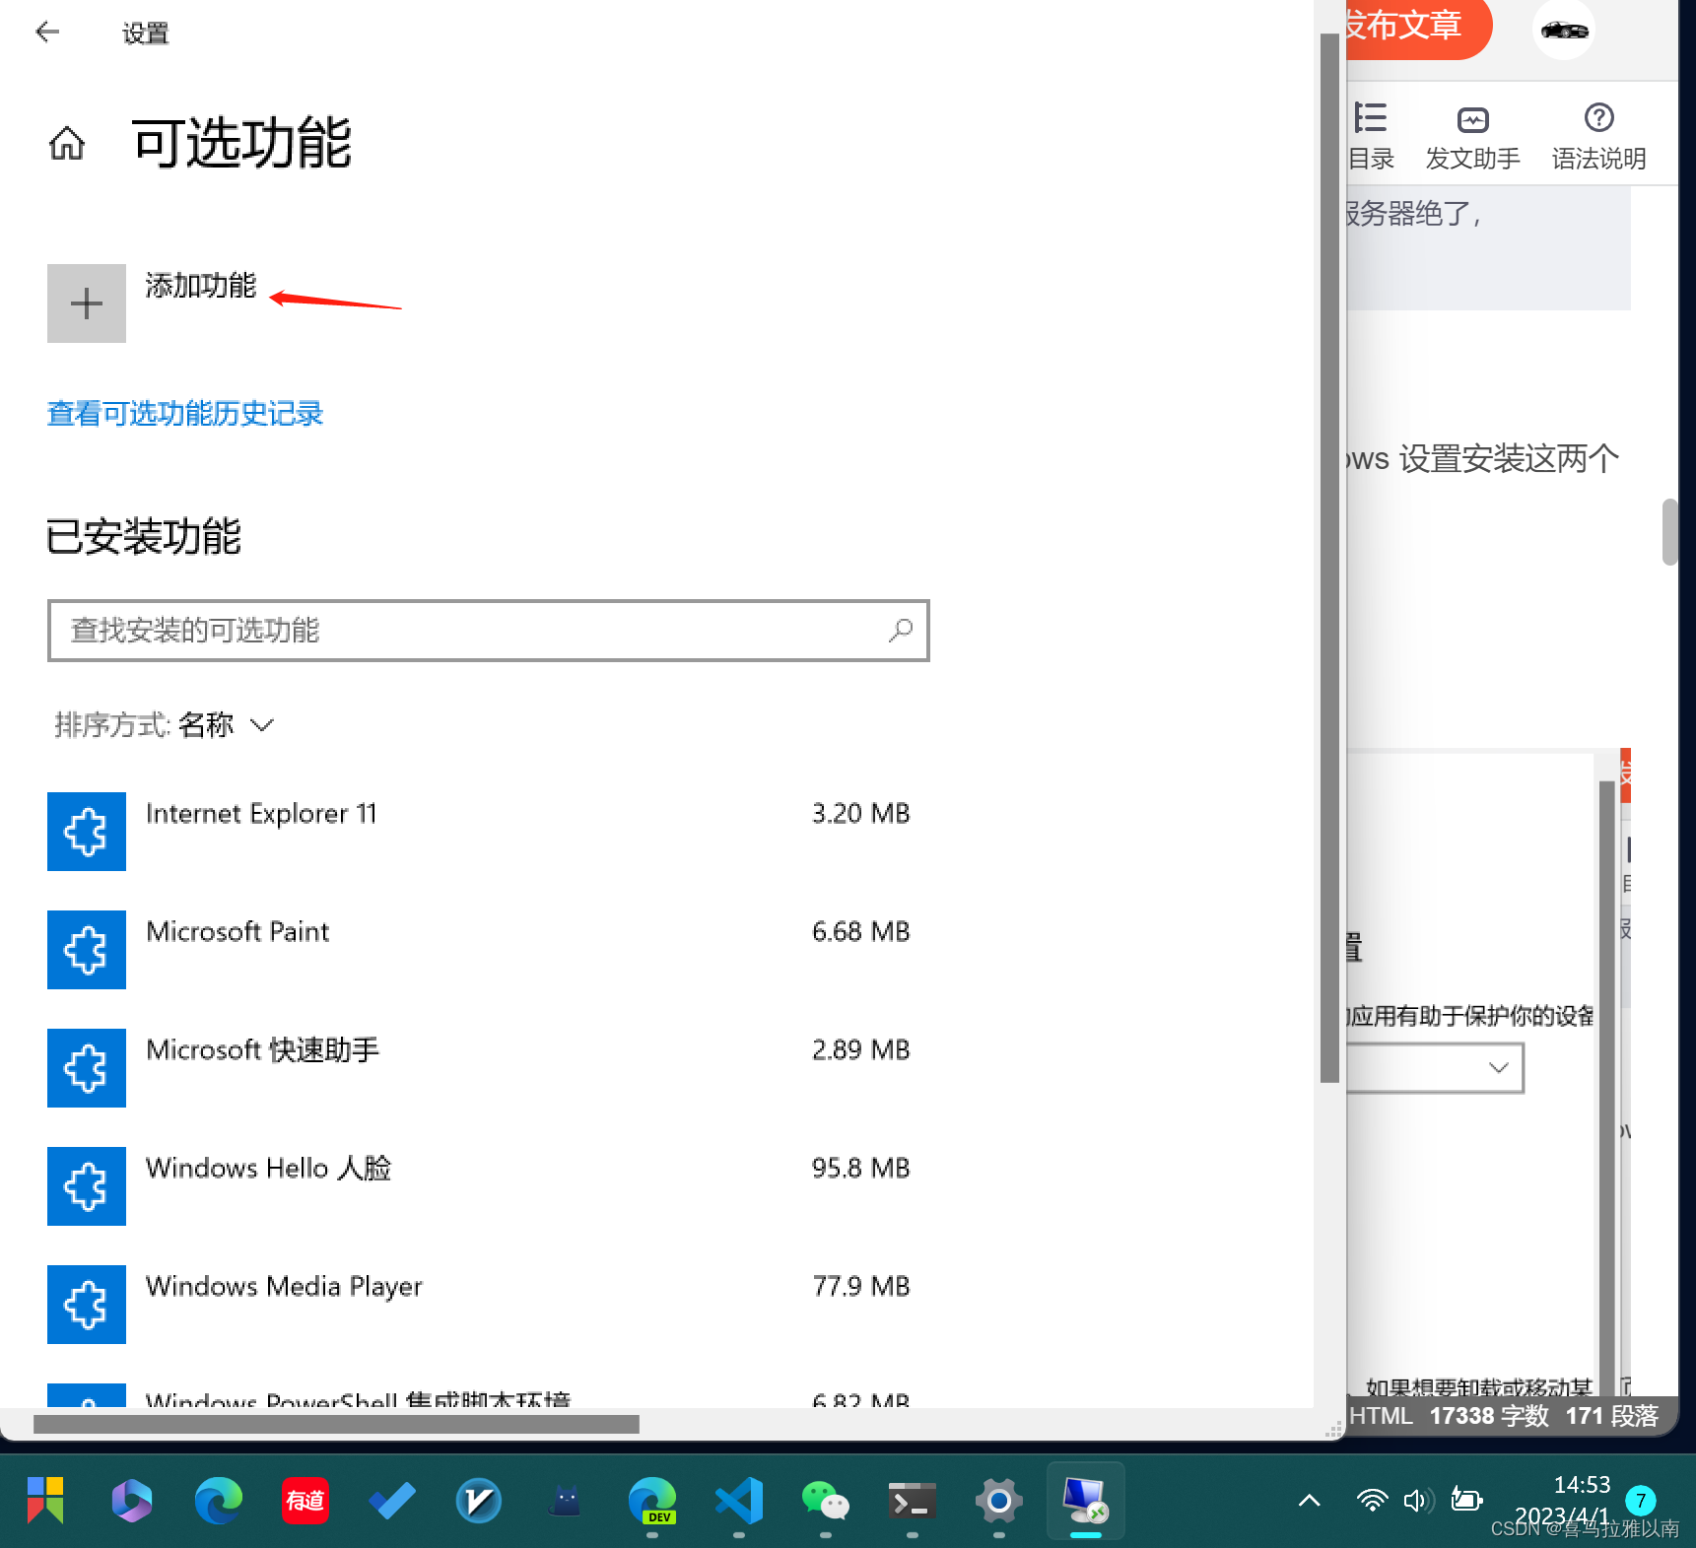Image resolution: width=1696 pixels, height=1548 pixels.
Task: Select the Microsoft Paint feature icon
Action: coord(87,950)
